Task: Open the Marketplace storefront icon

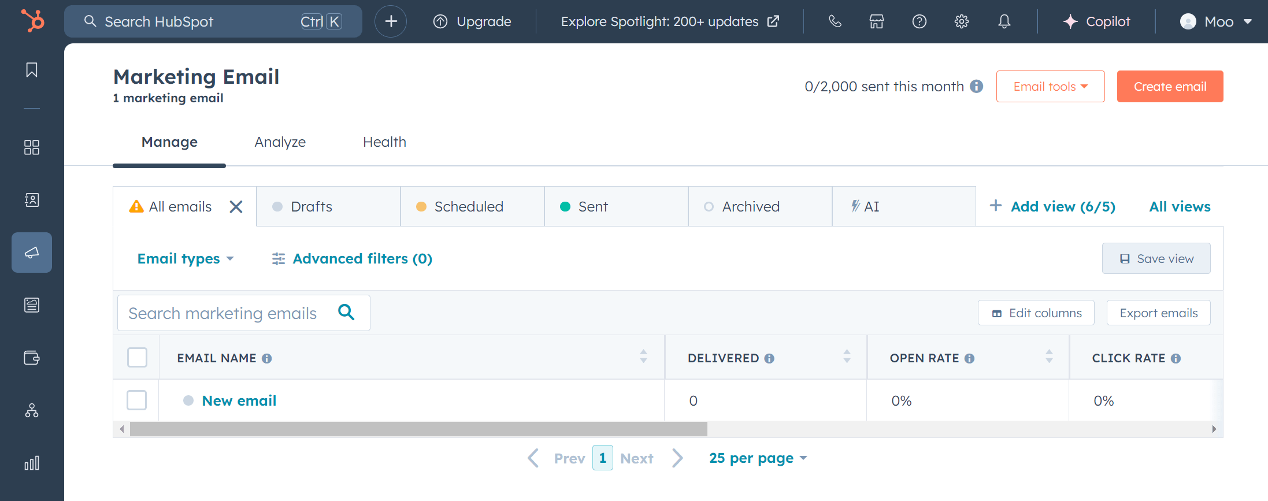Action: tap(877, 21)
